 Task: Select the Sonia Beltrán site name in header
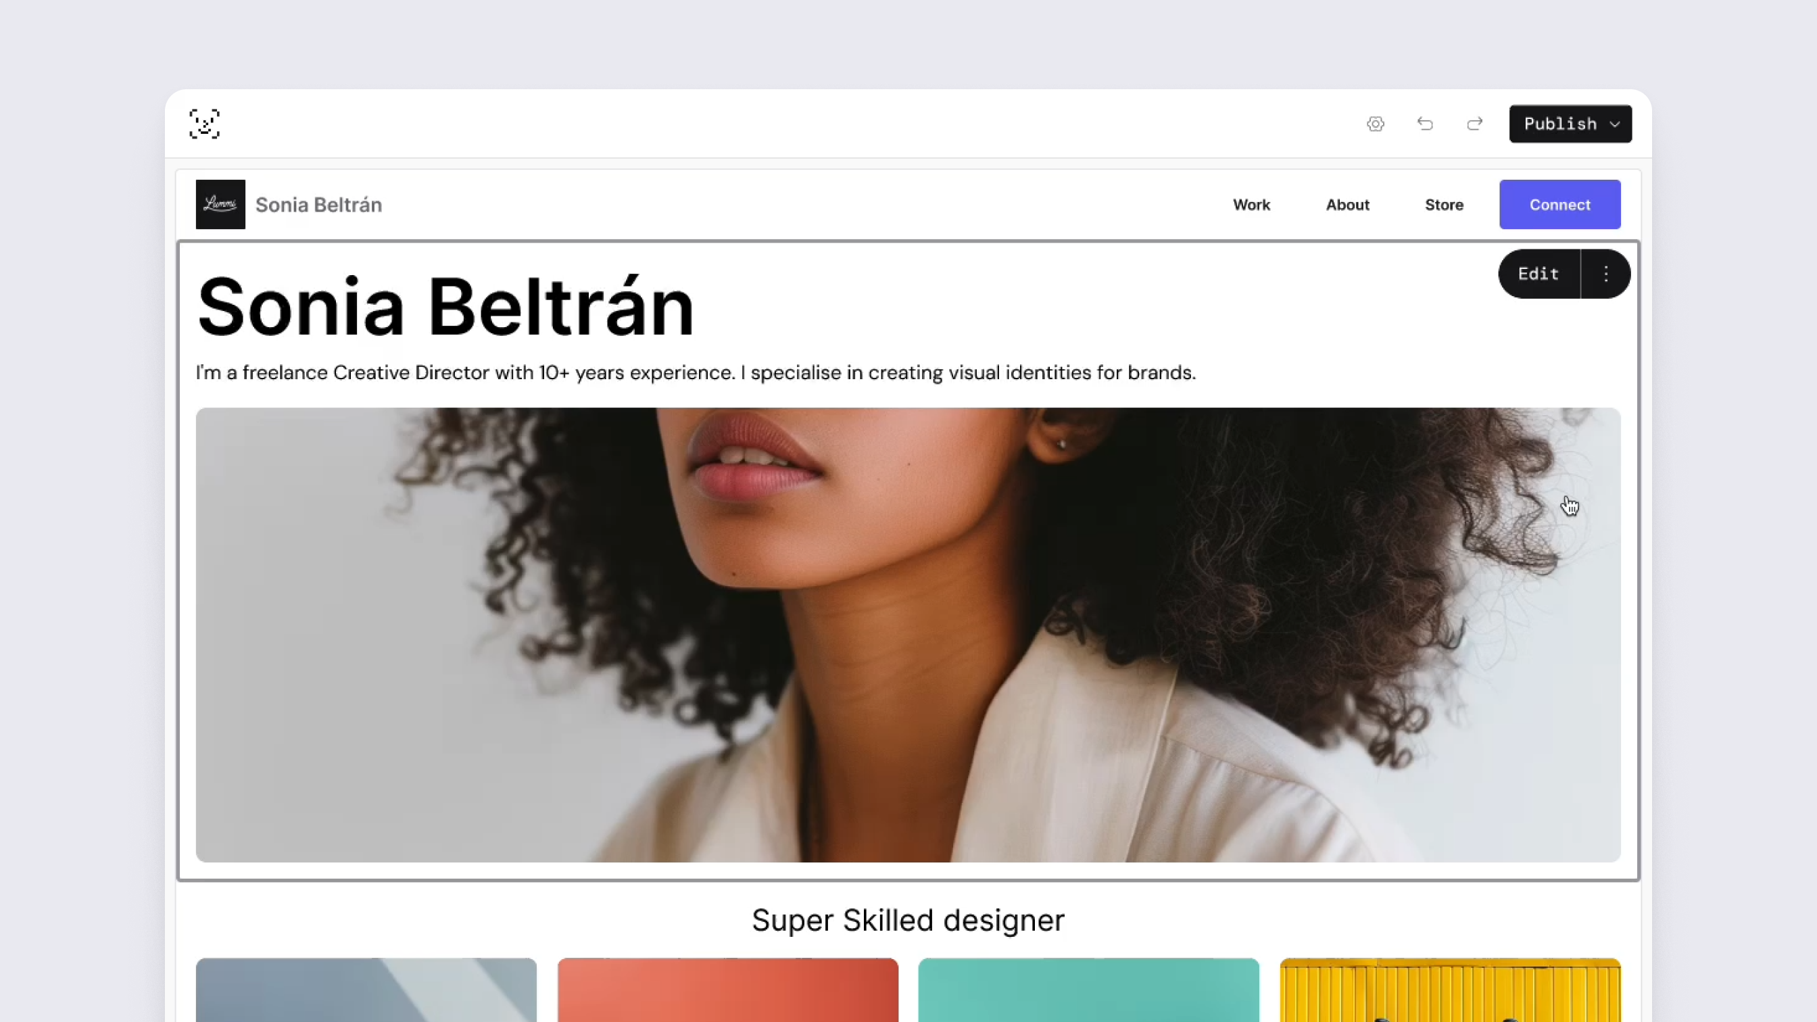coord(319,205)
